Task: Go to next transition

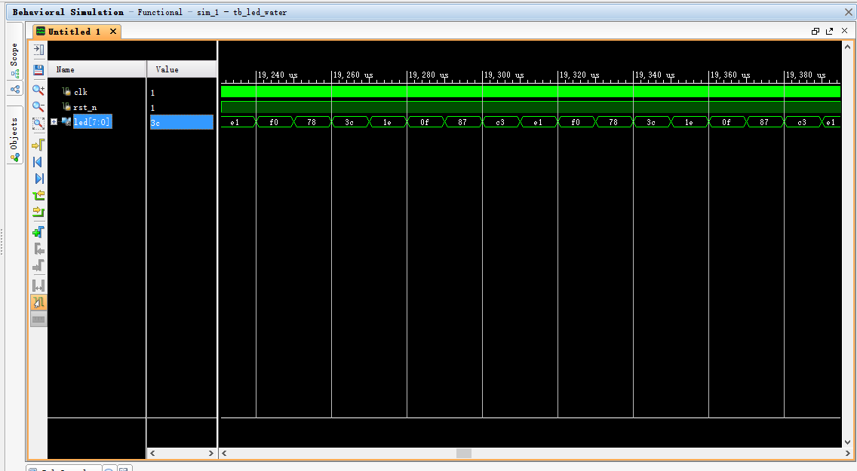Action: coord(38,212)
